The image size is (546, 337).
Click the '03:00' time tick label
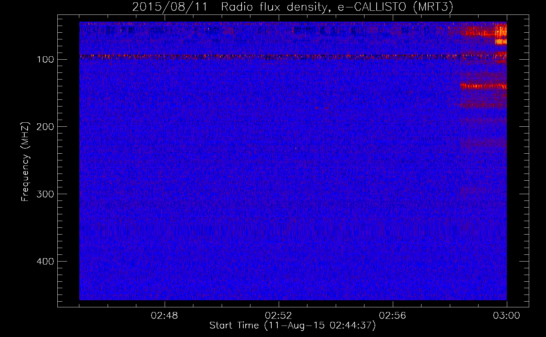click(x=507, y=316)
